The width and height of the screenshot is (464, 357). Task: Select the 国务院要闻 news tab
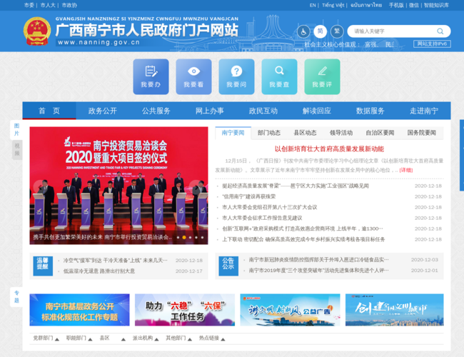[422, 133]
